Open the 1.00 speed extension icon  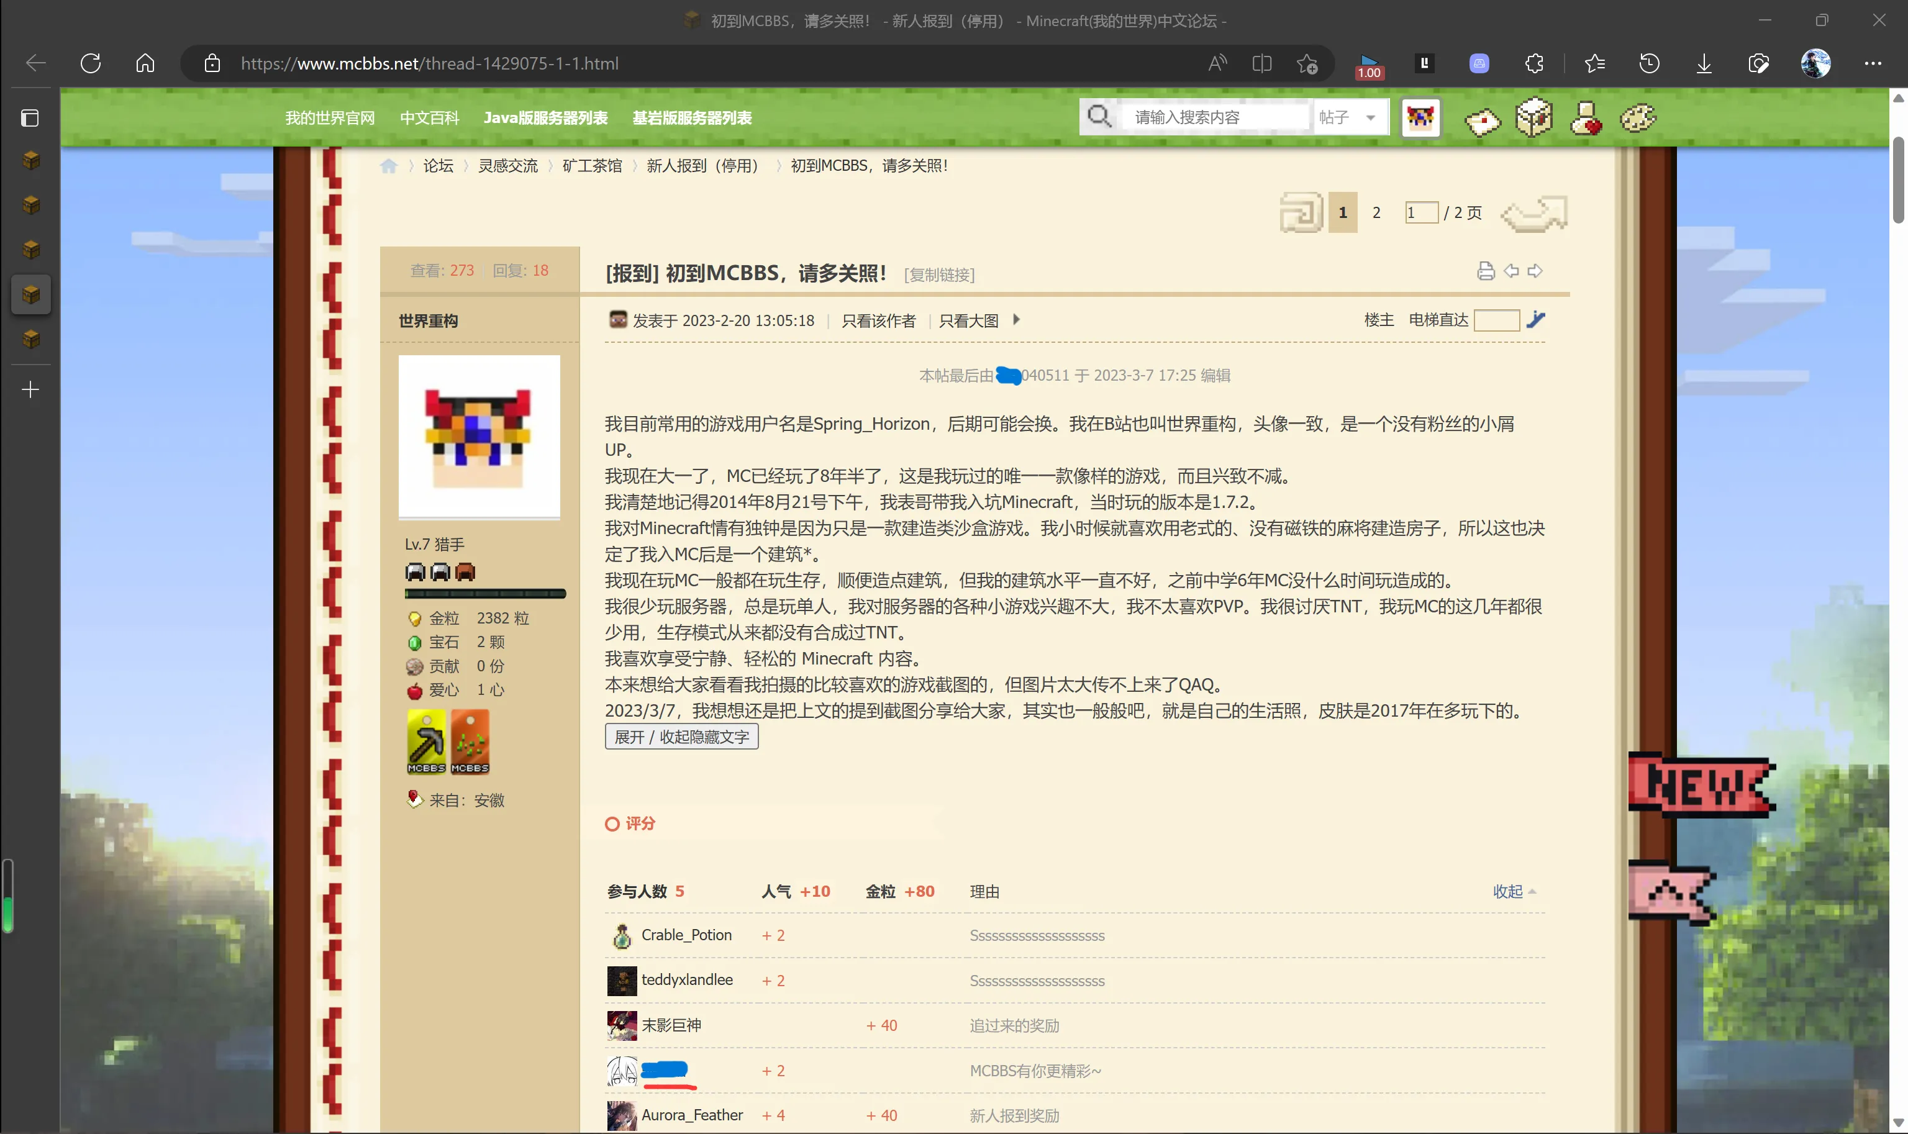point(1368,66)
